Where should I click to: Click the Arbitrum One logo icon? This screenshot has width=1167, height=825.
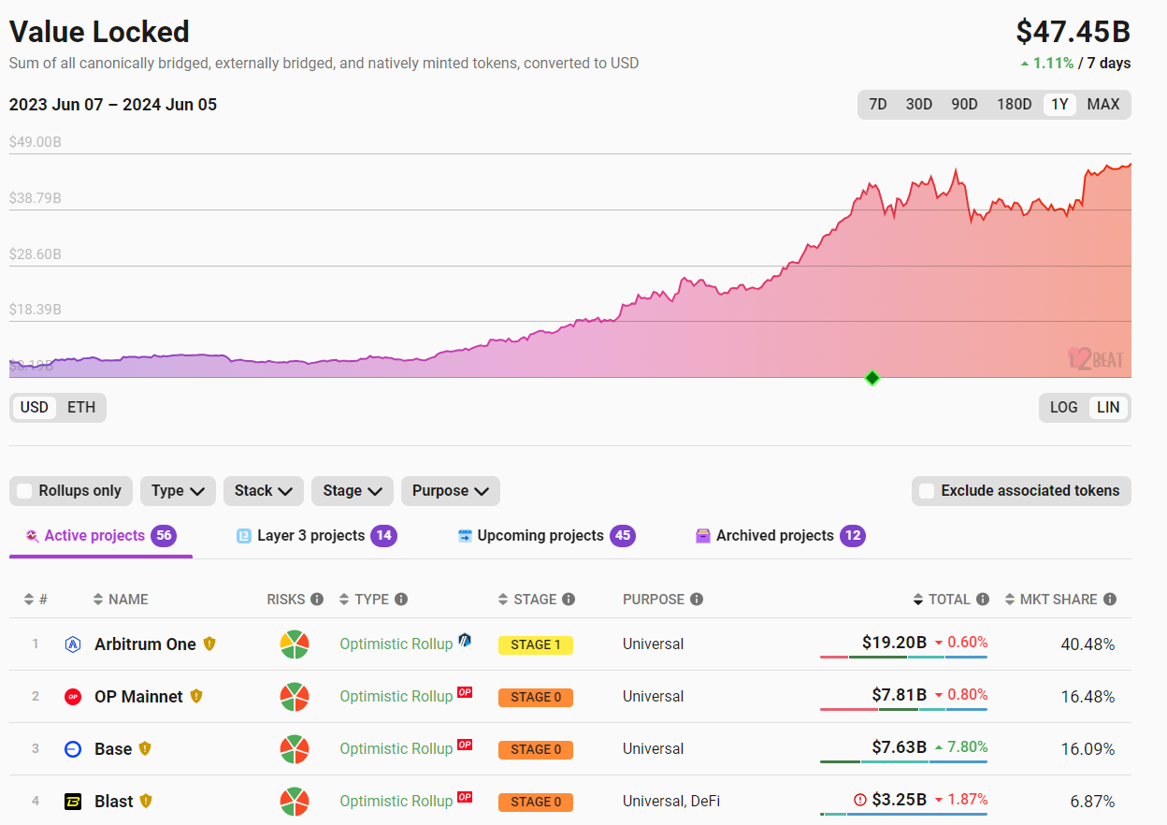(73, 644)
